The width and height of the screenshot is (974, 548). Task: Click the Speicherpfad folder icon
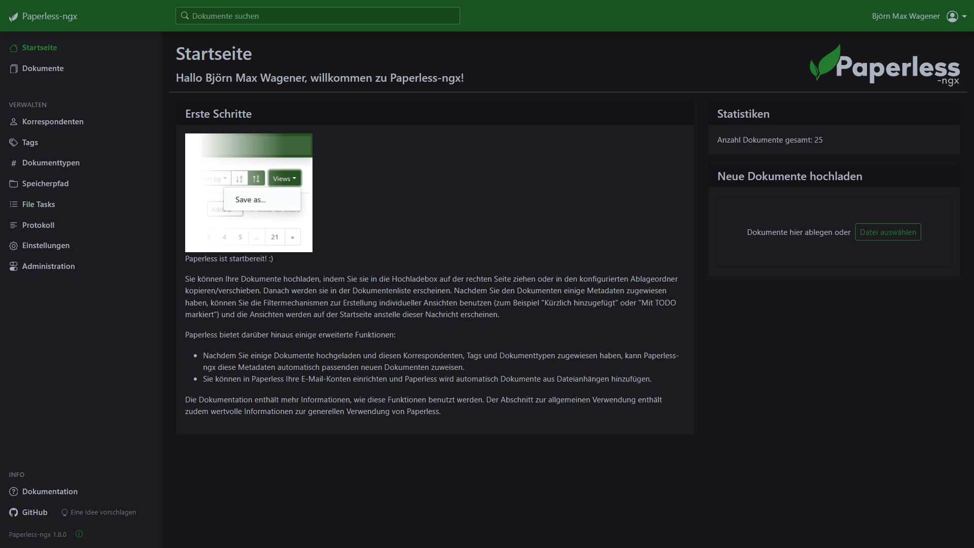pos(13,184)
